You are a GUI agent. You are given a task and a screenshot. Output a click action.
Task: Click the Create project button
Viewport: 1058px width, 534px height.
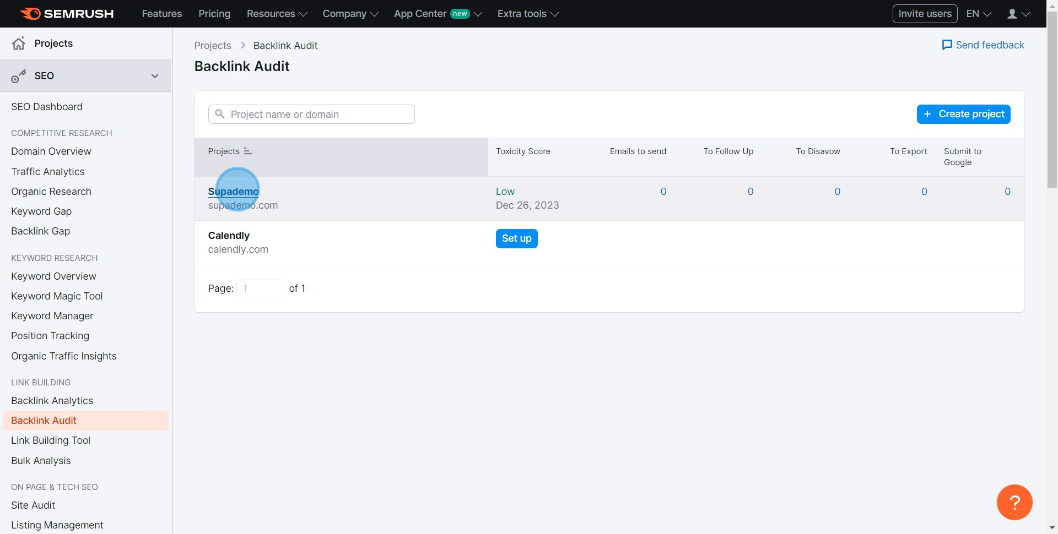[x=963, y=114]
